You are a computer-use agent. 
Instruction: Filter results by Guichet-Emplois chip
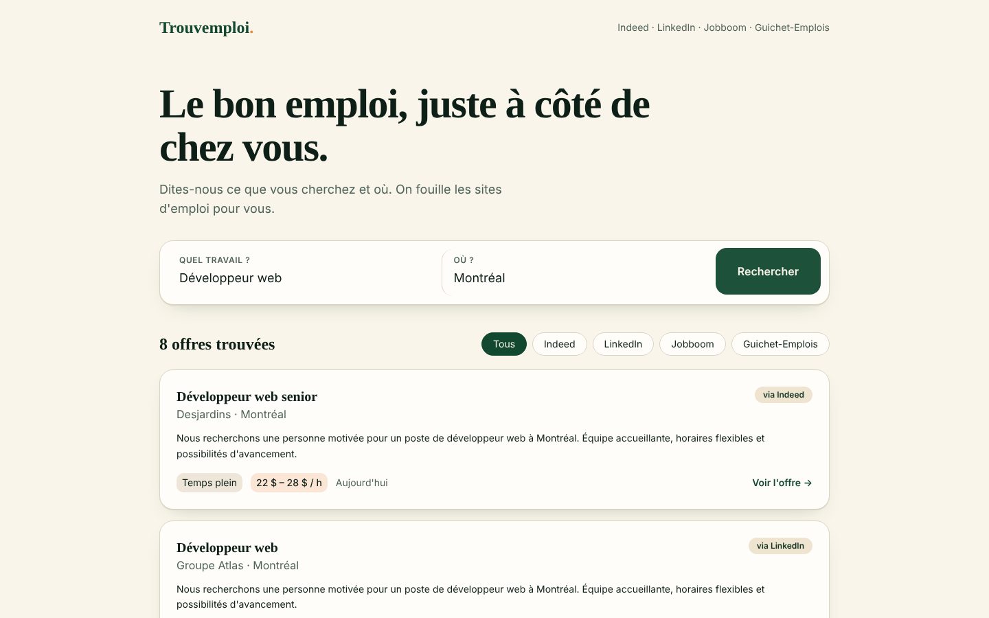click(780, 344)
